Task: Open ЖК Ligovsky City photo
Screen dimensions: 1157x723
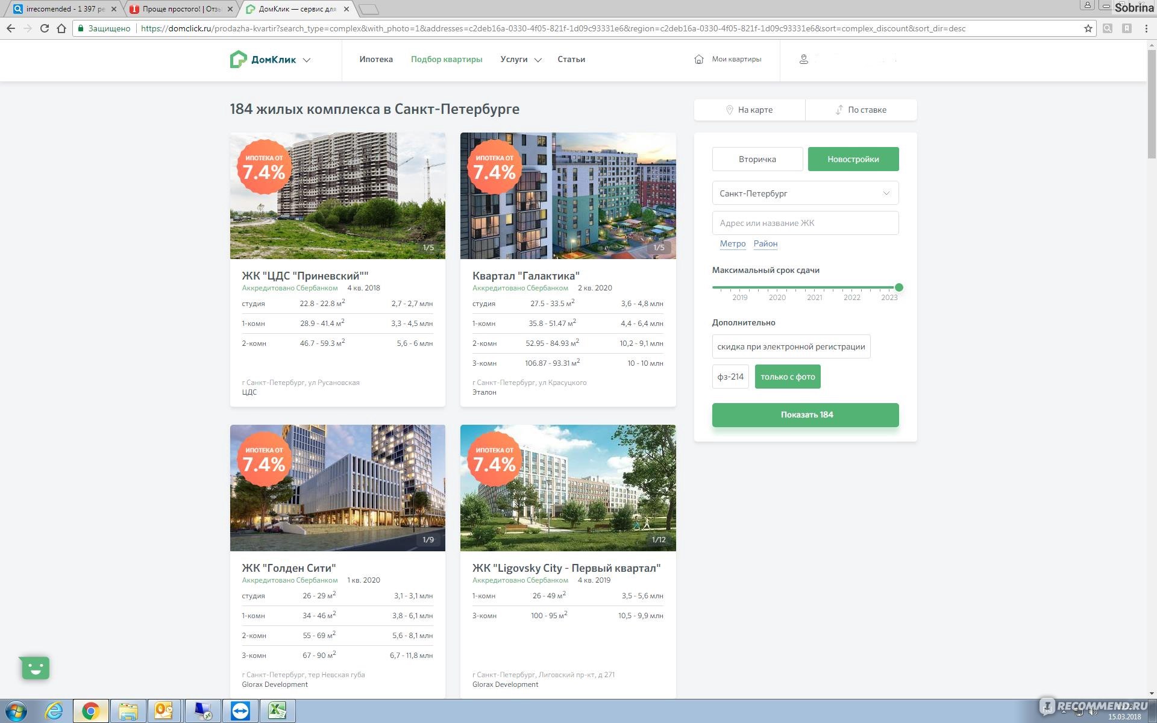Action: [568, 488]
